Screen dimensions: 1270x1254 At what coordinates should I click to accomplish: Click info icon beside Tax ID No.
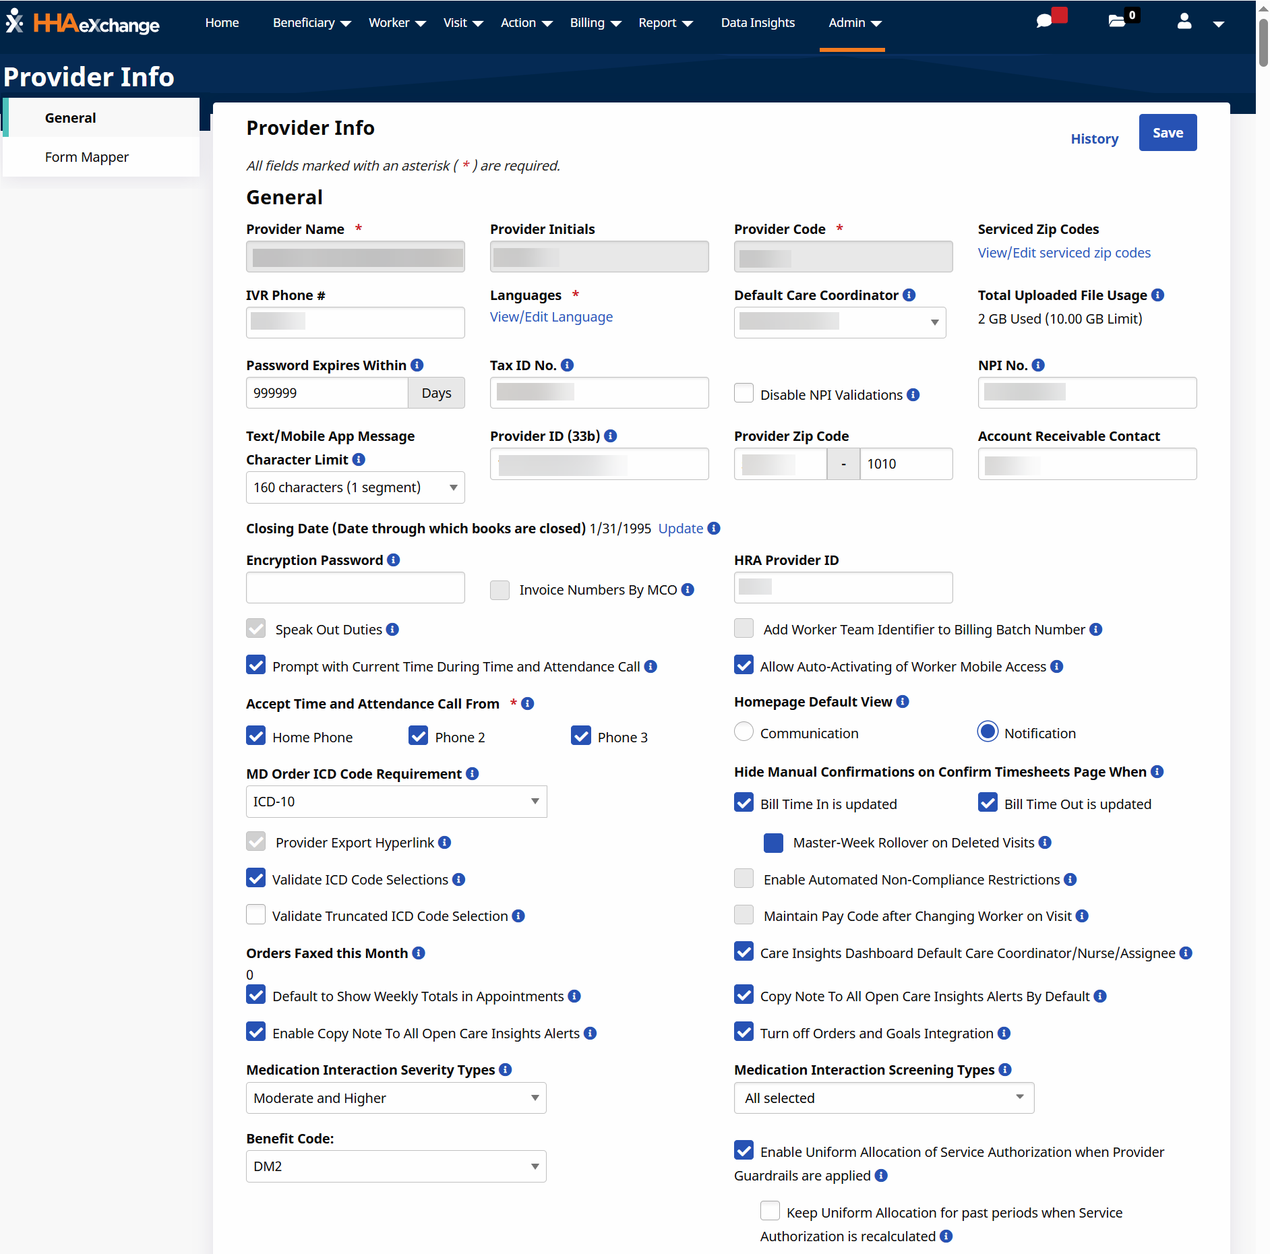tap(568, 365)
